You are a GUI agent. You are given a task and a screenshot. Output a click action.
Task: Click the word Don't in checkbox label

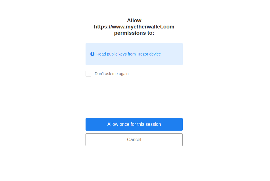(x=99, y=74)
